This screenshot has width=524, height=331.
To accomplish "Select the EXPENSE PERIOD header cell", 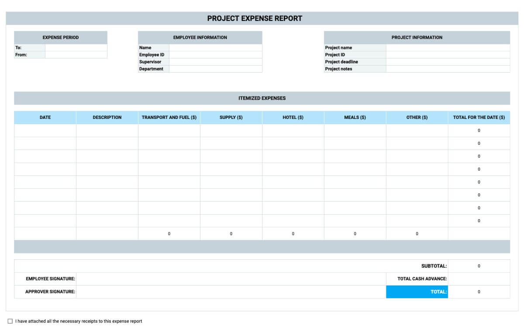I will [61, 38].
